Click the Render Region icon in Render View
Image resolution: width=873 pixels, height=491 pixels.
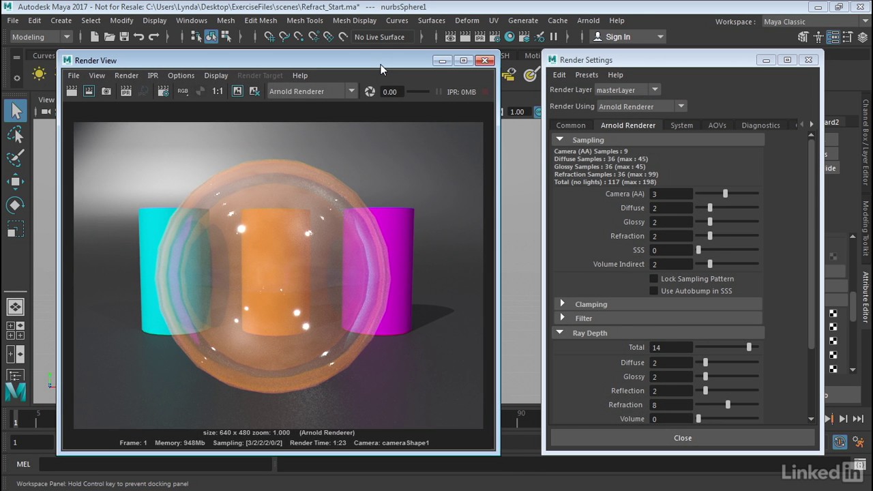(x=89, y=91)
